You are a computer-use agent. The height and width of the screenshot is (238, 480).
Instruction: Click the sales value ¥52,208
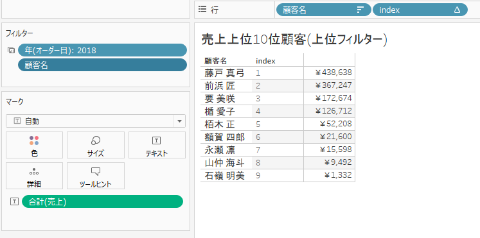coord(335,124)
